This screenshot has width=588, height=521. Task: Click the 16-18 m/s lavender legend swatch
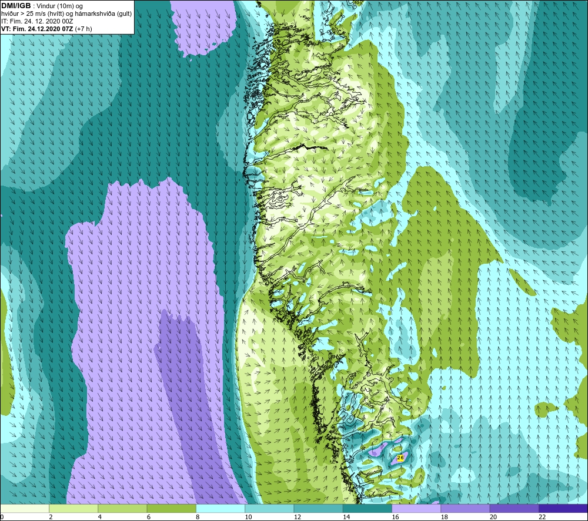(x=416, y=508)
